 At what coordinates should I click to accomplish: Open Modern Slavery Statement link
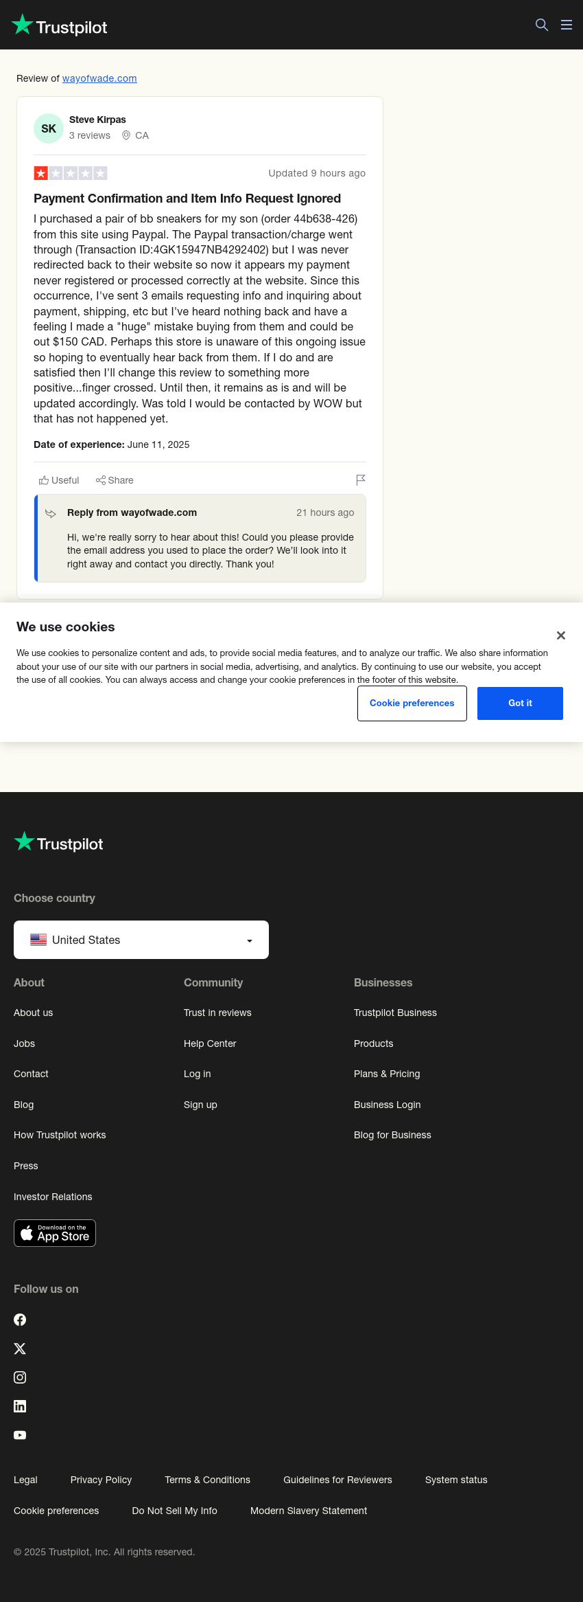pos(309,1511)
